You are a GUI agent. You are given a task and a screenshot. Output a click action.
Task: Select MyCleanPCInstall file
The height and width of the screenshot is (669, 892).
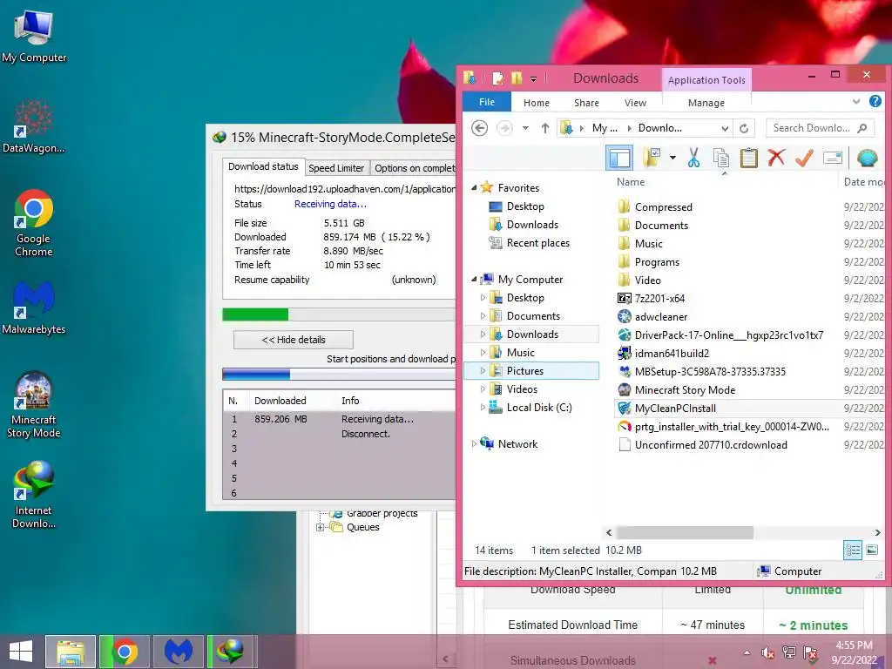coord(675,408)
